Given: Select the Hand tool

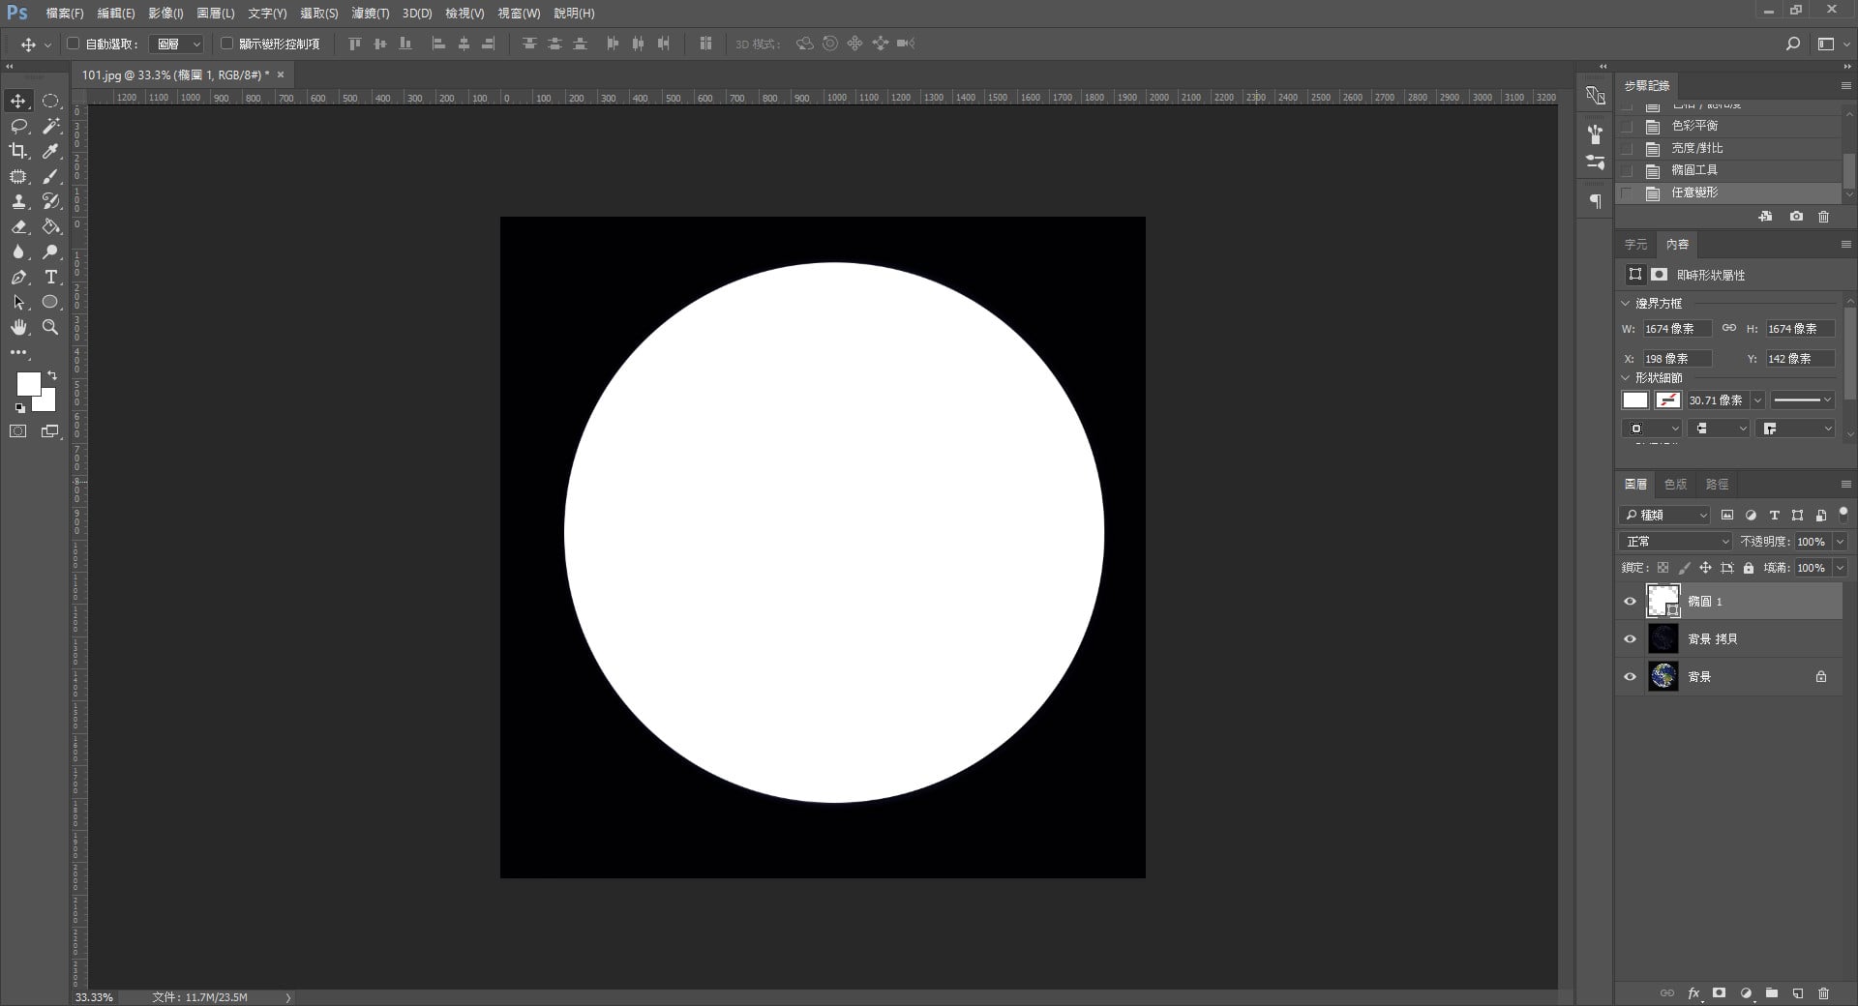Looking at the screenshot, I should tap(18, 327).
